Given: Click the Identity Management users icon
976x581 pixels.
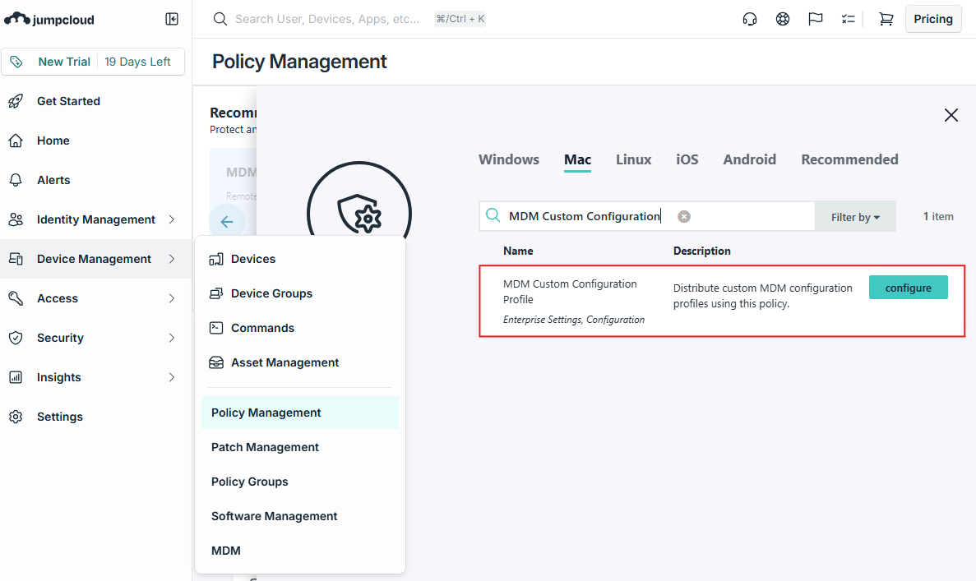Looking at the screenshot, I should click(x=16, y=219).
